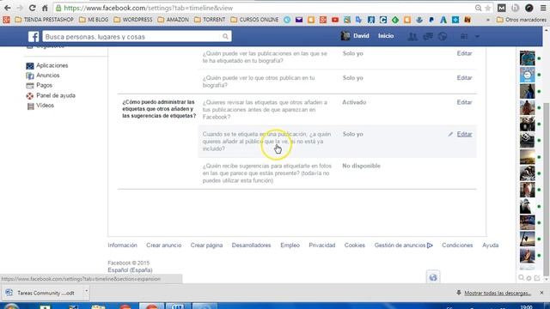Viewport: 550px width, 309px height.
Task: Open David's profile name link
Action: [x=361, y=36]
